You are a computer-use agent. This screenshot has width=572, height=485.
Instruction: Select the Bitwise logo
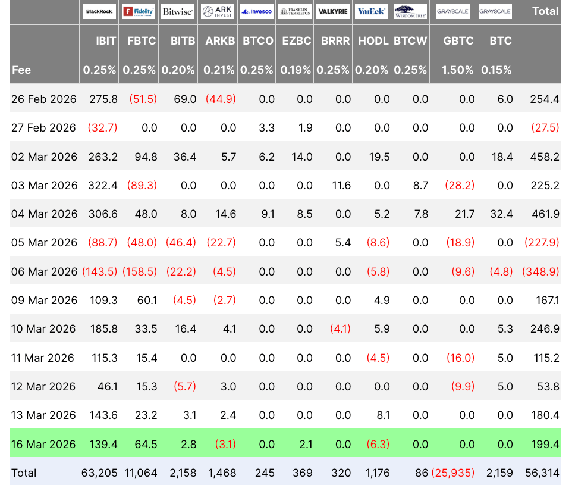coord(178,11)
